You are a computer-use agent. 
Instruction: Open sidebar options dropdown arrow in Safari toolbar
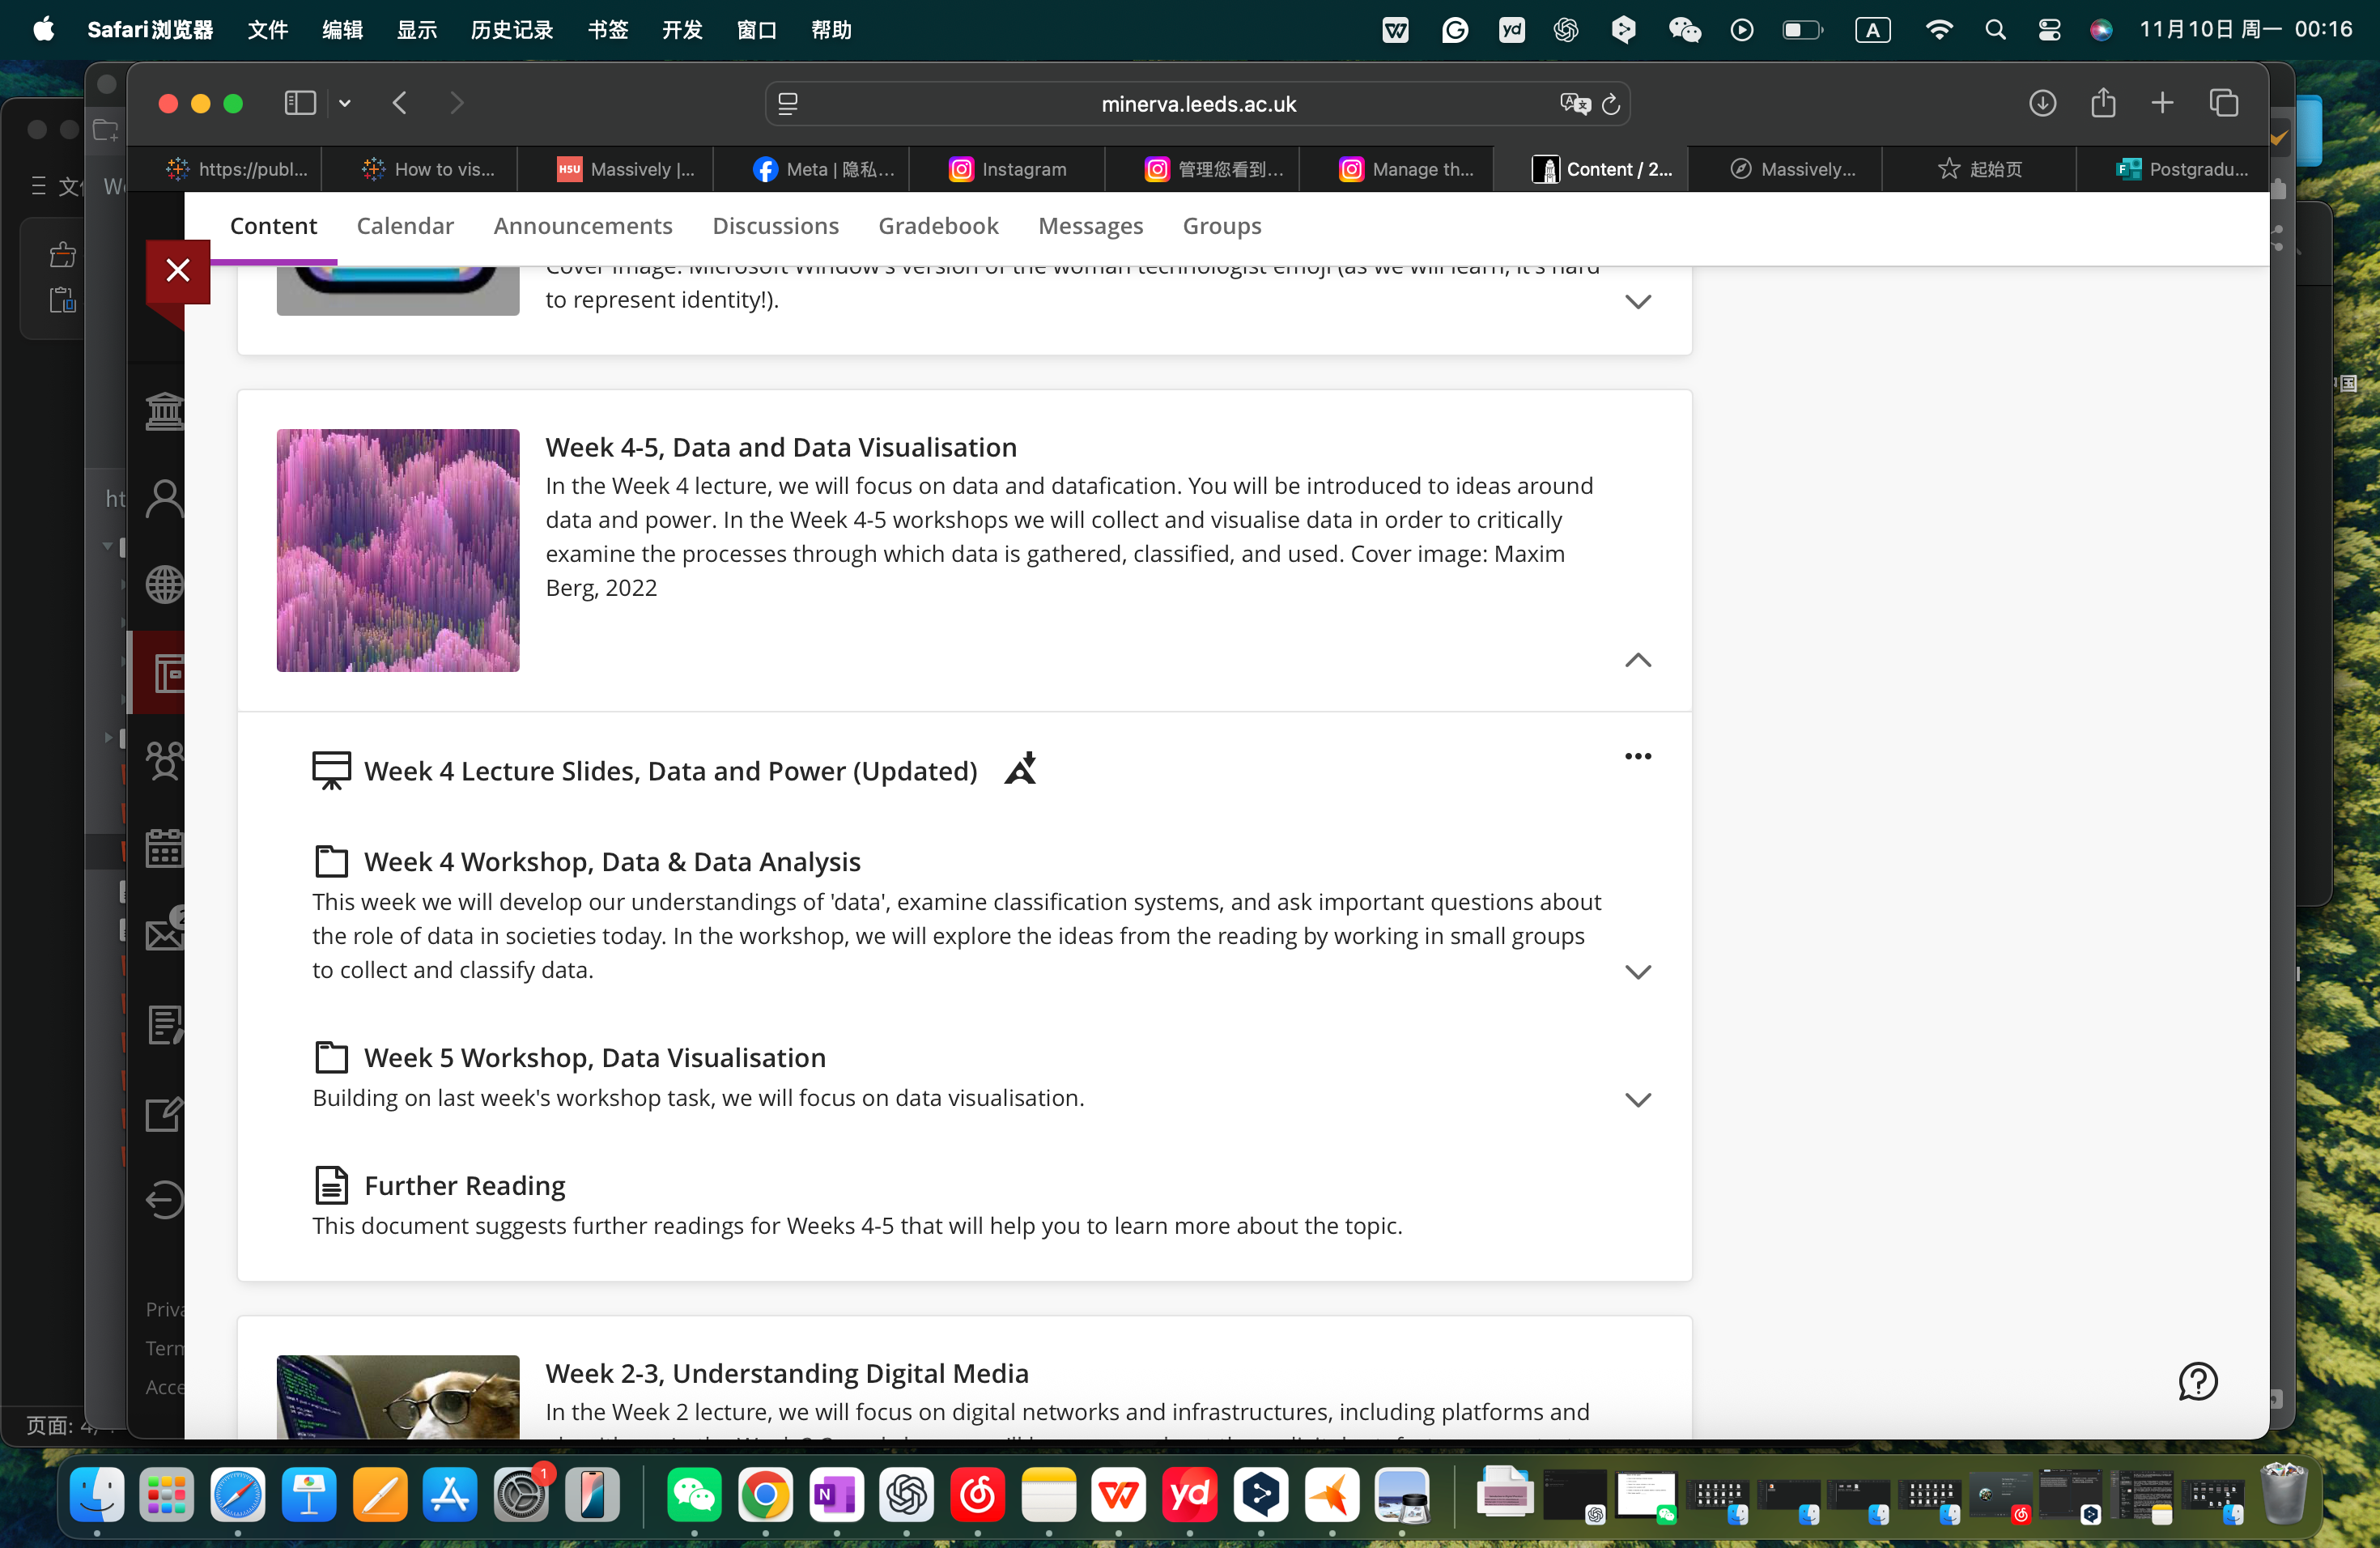345,103
